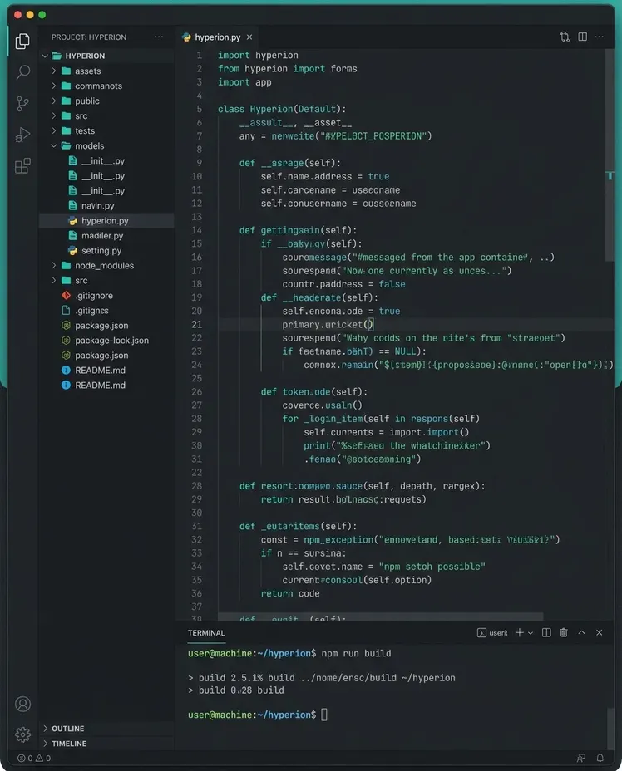Expand the public folder
The height and width of the screenshot is (771, 622).
54,101
